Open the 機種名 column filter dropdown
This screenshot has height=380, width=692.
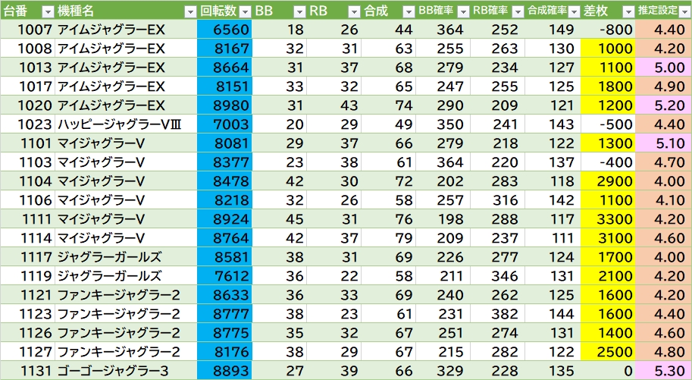tap(190, 12)
